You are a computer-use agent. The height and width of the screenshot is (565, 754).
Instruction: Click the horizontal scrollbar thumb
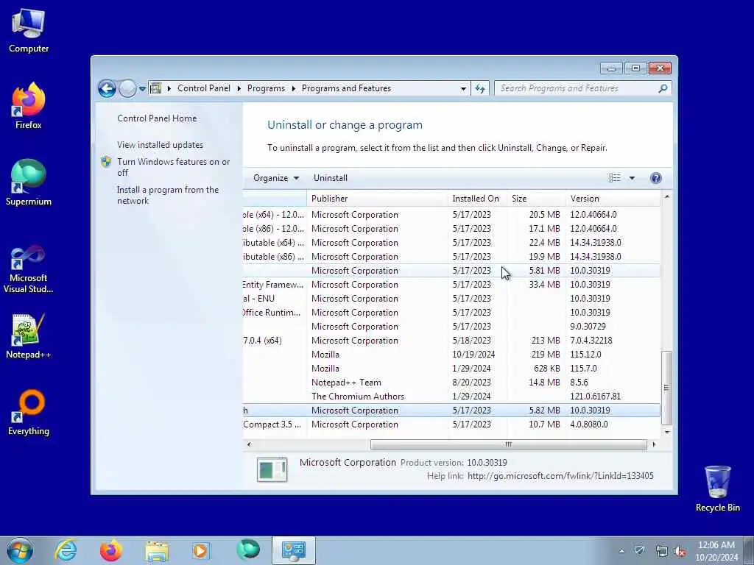tap(508, 445)
